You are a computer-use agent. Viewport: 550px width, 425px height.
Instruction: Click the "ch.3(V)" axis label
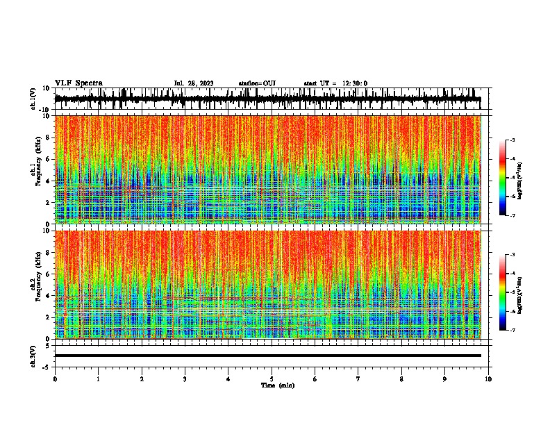(33, 356)
